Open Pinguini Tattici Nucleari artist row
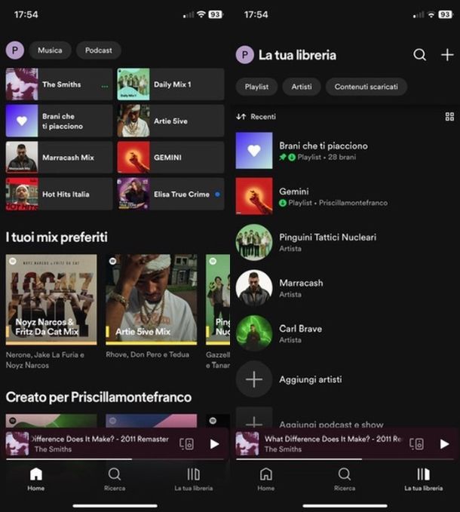Viewport: 460px width, 512px height. click(x=345, y=242)
